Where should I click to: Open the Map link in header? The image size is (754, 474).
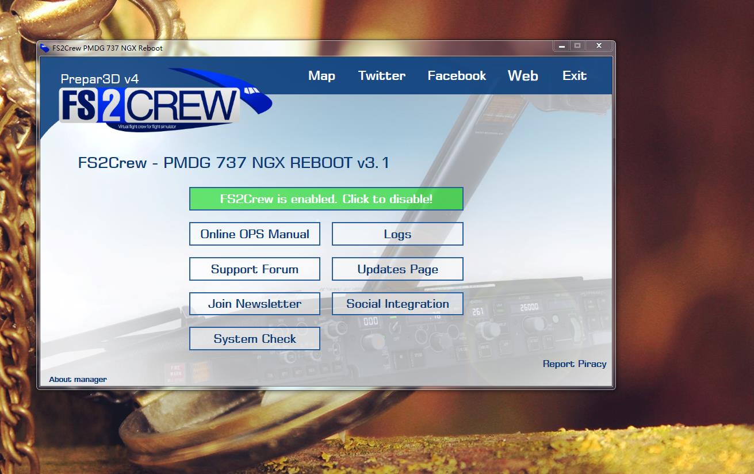[321, 76]
